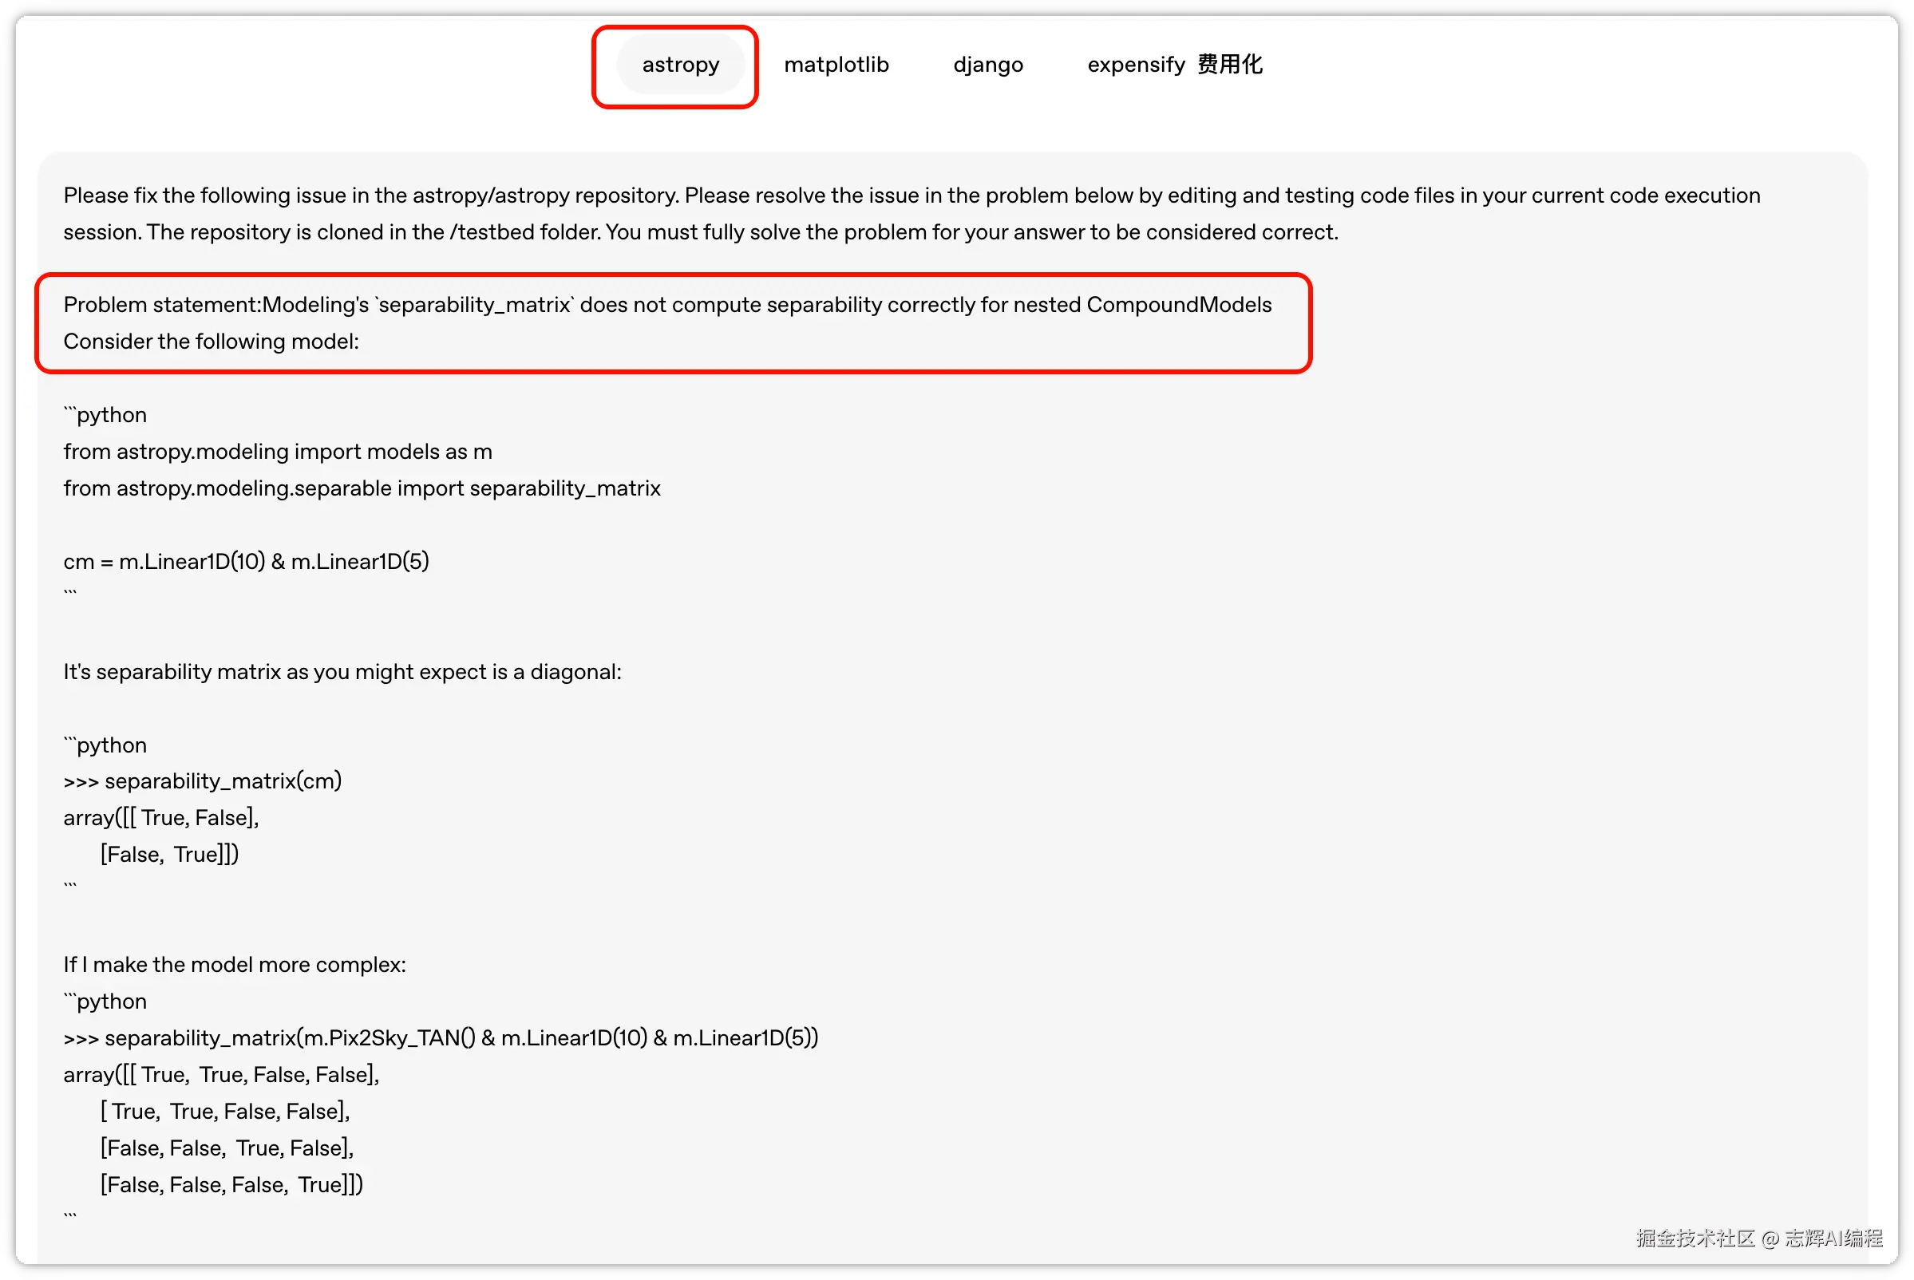This screenshot has width=1914, height=1280.
Task: Click 'array([[ True, True, False, False],' row
Action: (221, 1075)
